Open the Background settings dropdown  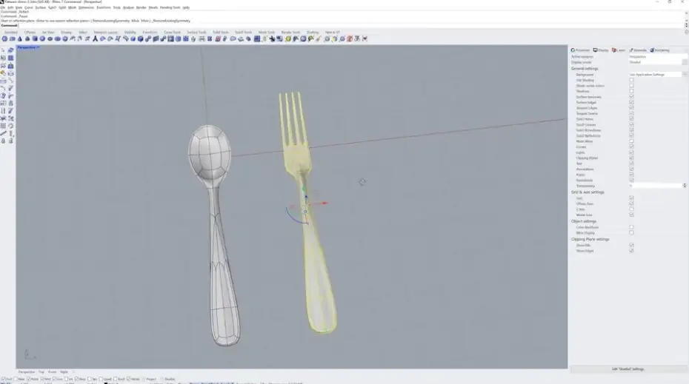click(x=657, y=75)
